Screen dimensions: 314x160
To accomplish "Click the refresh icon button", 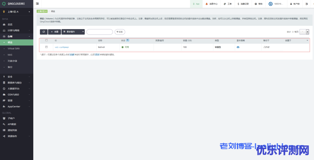I will point(43,32).
